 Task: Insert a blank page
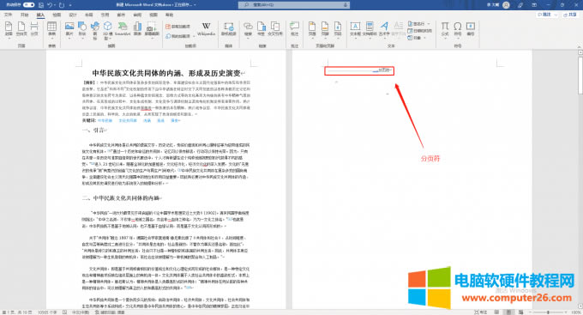[21, 28]
